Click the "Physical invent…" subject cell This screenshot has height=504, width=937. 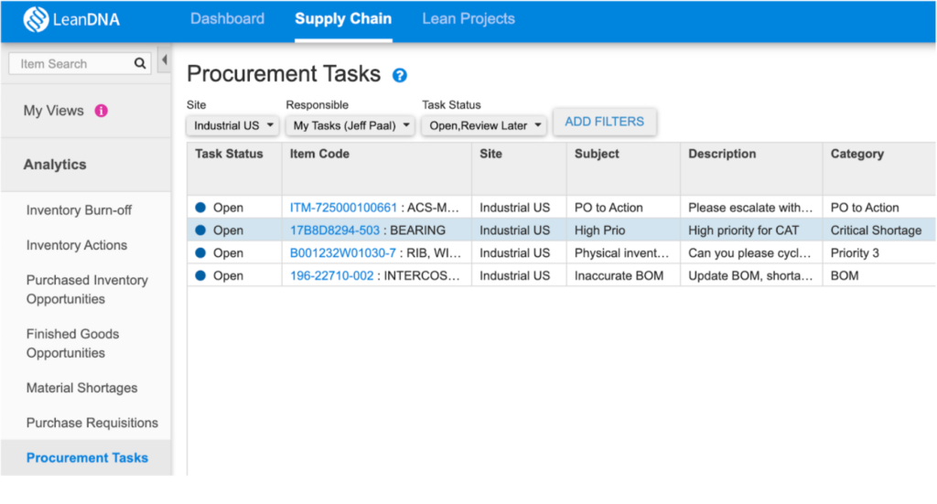pos(621,252)
